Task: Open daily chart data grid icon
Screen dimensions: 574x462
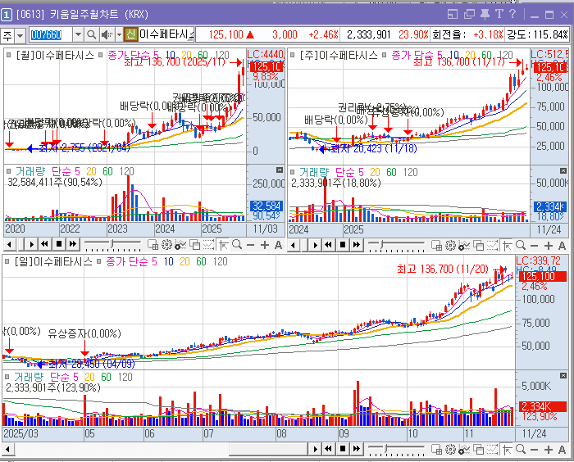Action: (436, 450)
